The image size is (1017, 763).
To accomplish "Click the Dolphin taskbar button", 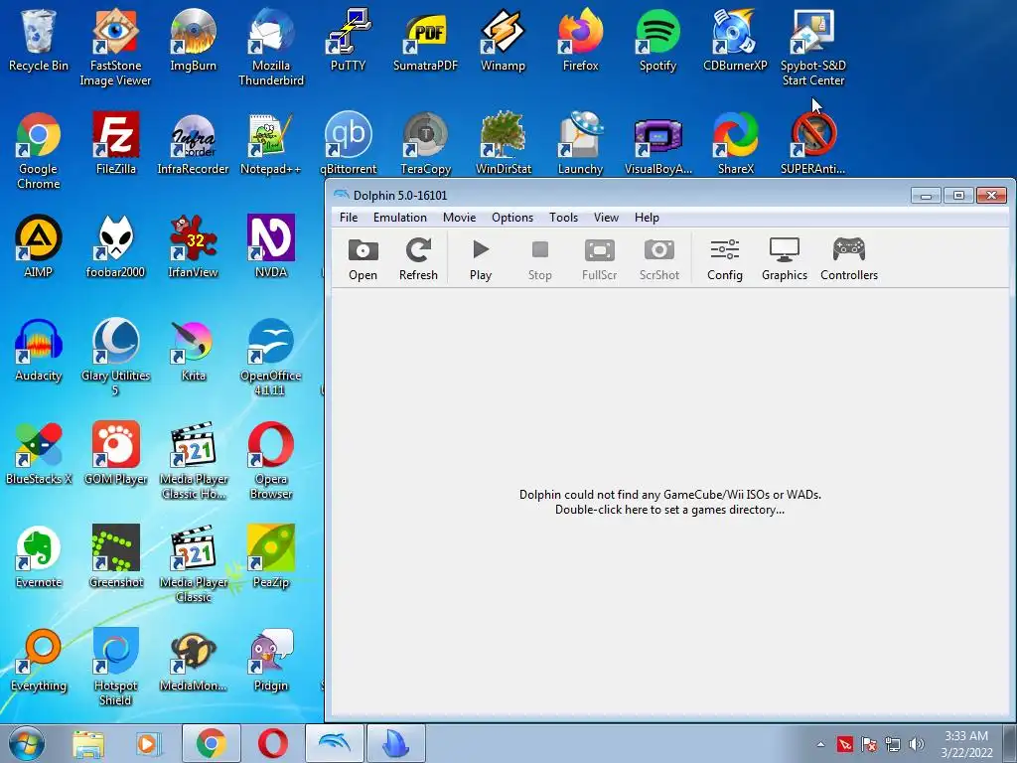I will [x=335, y=743].
